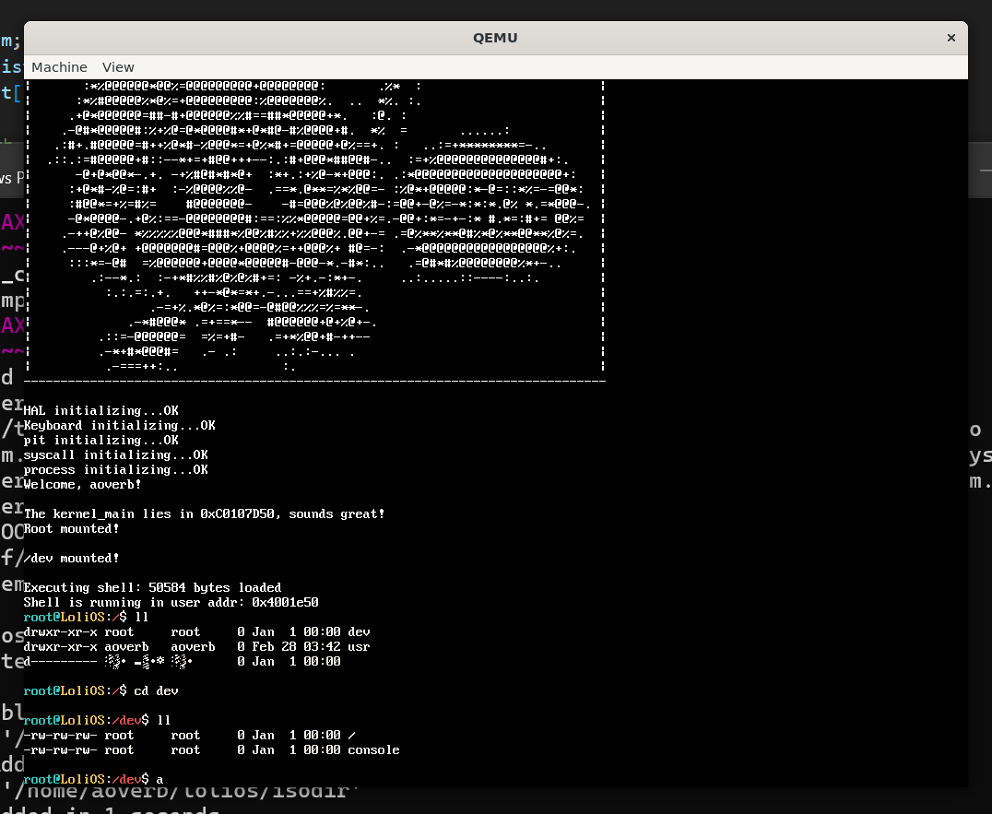Click the 'syscall initializing...OK' line
Screen dimensions: 992x814
coord(115,454)
